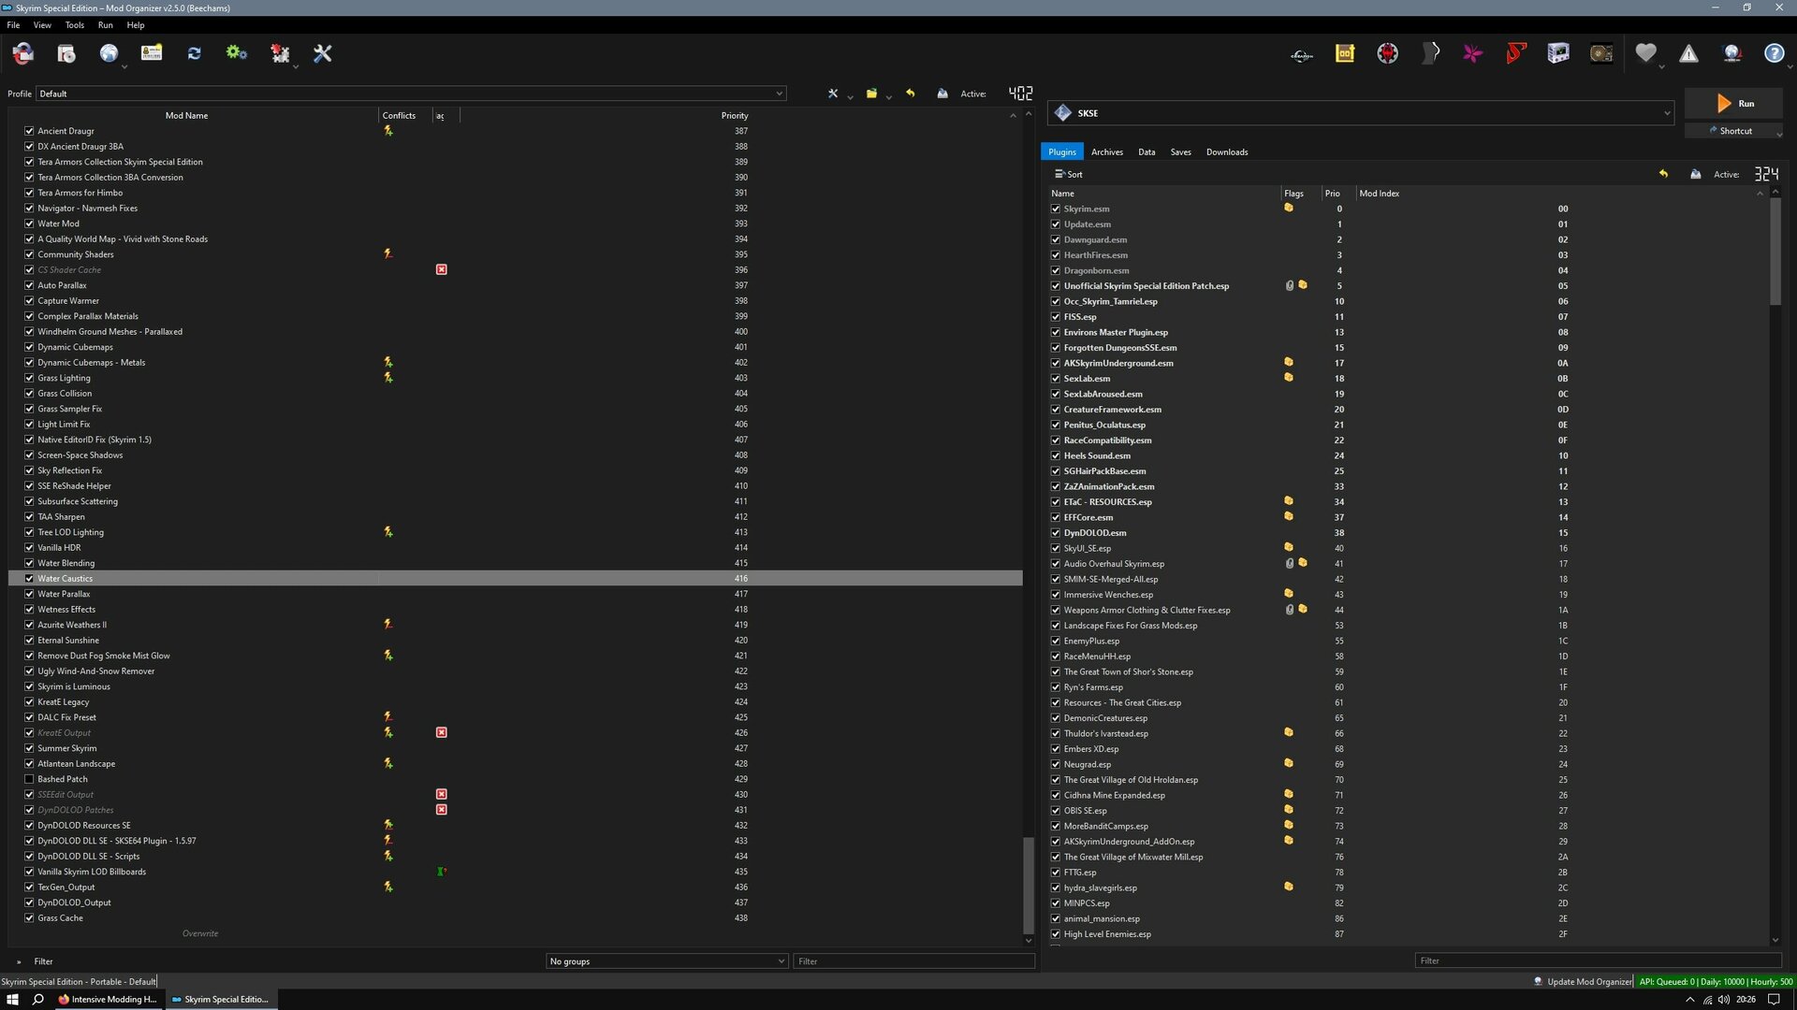Image resolution: width=1797 pixels, height=1010 pixels.
Task: Open executables editor green gears icon
Action: 237,53
